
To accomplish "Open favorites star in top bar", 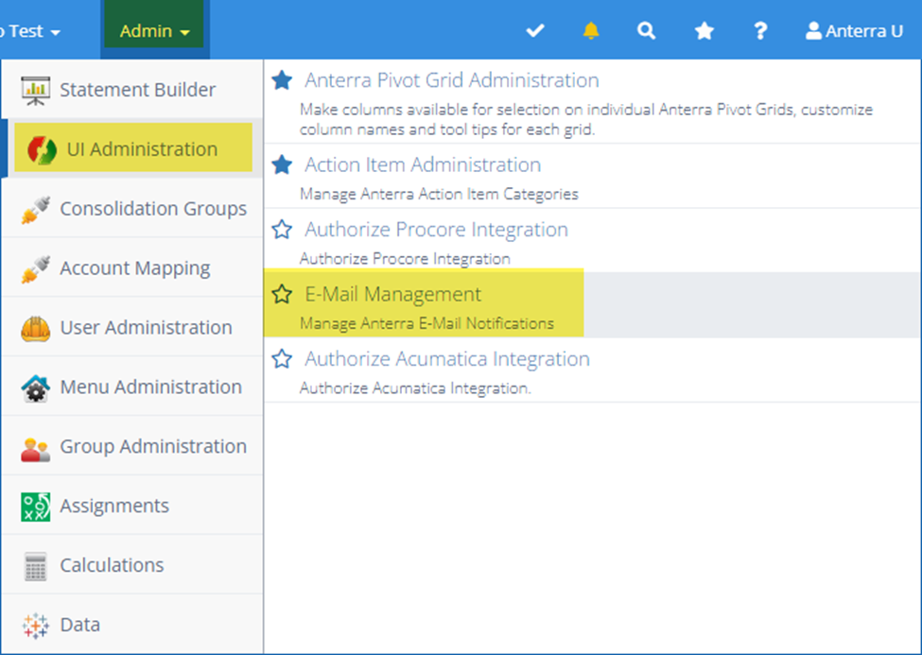I will coord(704,30).
